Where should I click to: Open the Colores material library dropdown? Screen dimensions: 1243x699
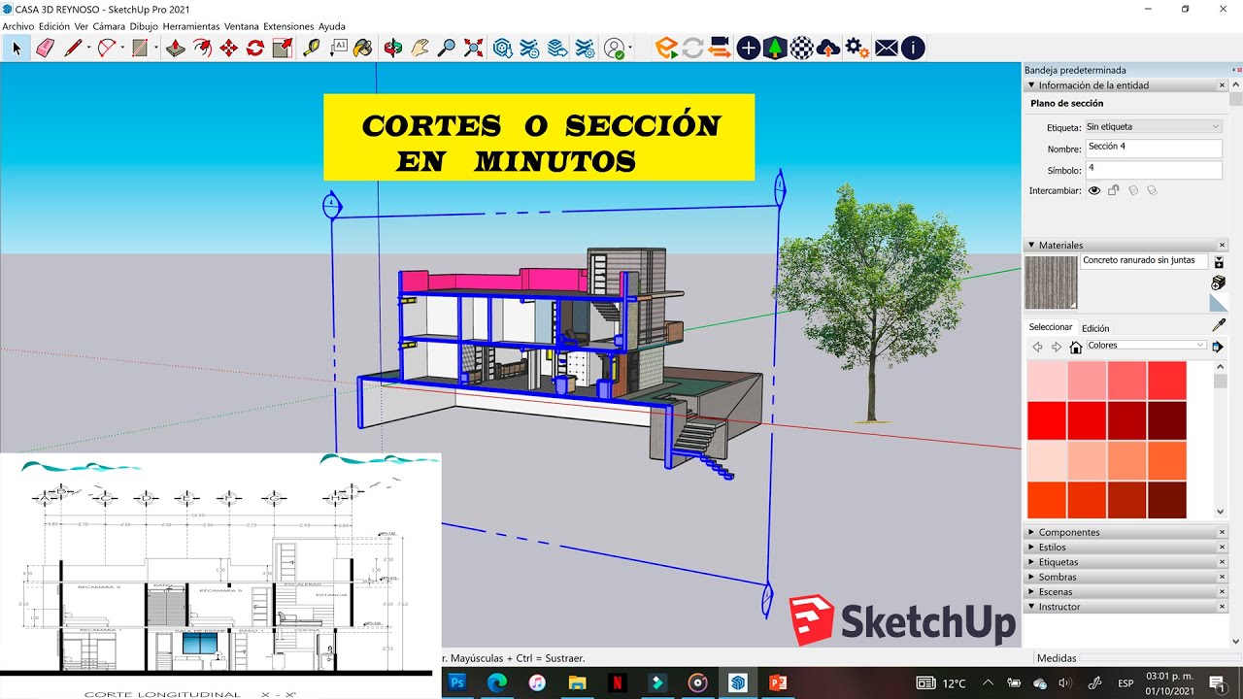(1147, 346)
